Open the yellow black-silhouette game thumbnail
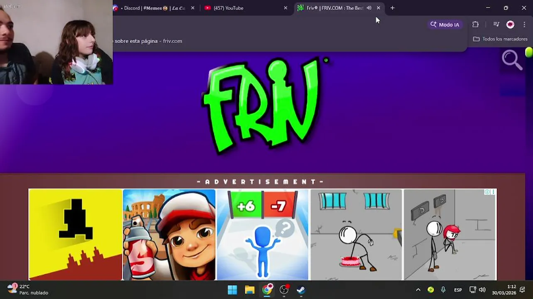The height and width of the screenshot is (299, 533). click(75, 235)
